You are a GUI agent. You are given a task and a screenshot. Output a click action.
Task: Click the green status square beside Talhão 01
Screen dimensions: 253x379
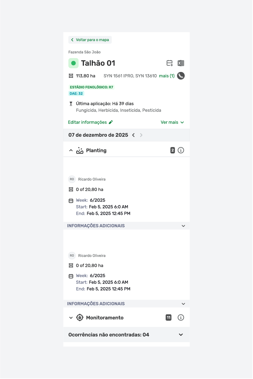pos(74,63)
